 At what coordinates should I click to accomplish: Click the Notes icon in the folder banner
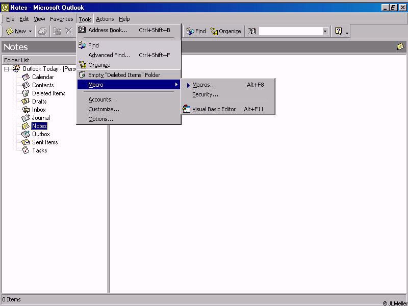400,46
